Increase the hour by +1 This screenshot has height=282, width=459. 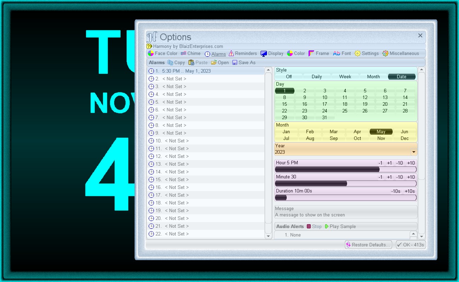389,163
